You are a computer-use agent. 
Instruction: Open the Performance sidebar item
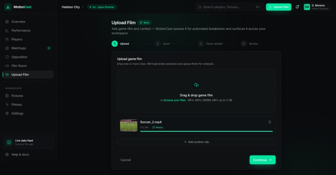[28, 30]
